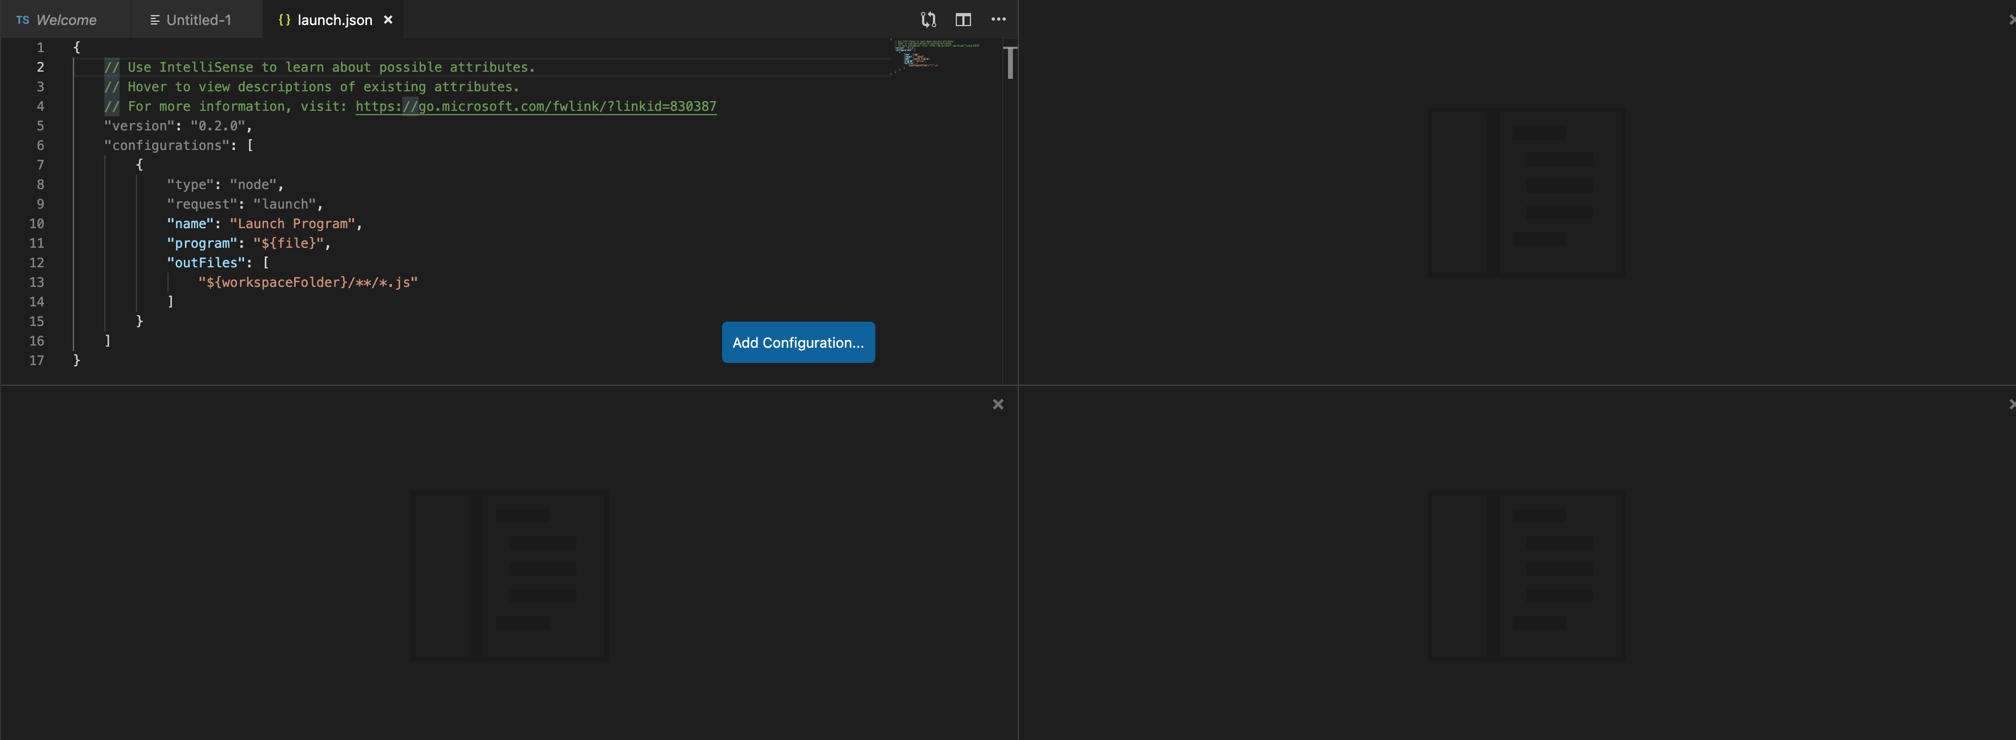The height and width of the screenshot is (740, 2016).
Task: Open the go.microsoft.com fwlink URL
Action: coord(536,106)
